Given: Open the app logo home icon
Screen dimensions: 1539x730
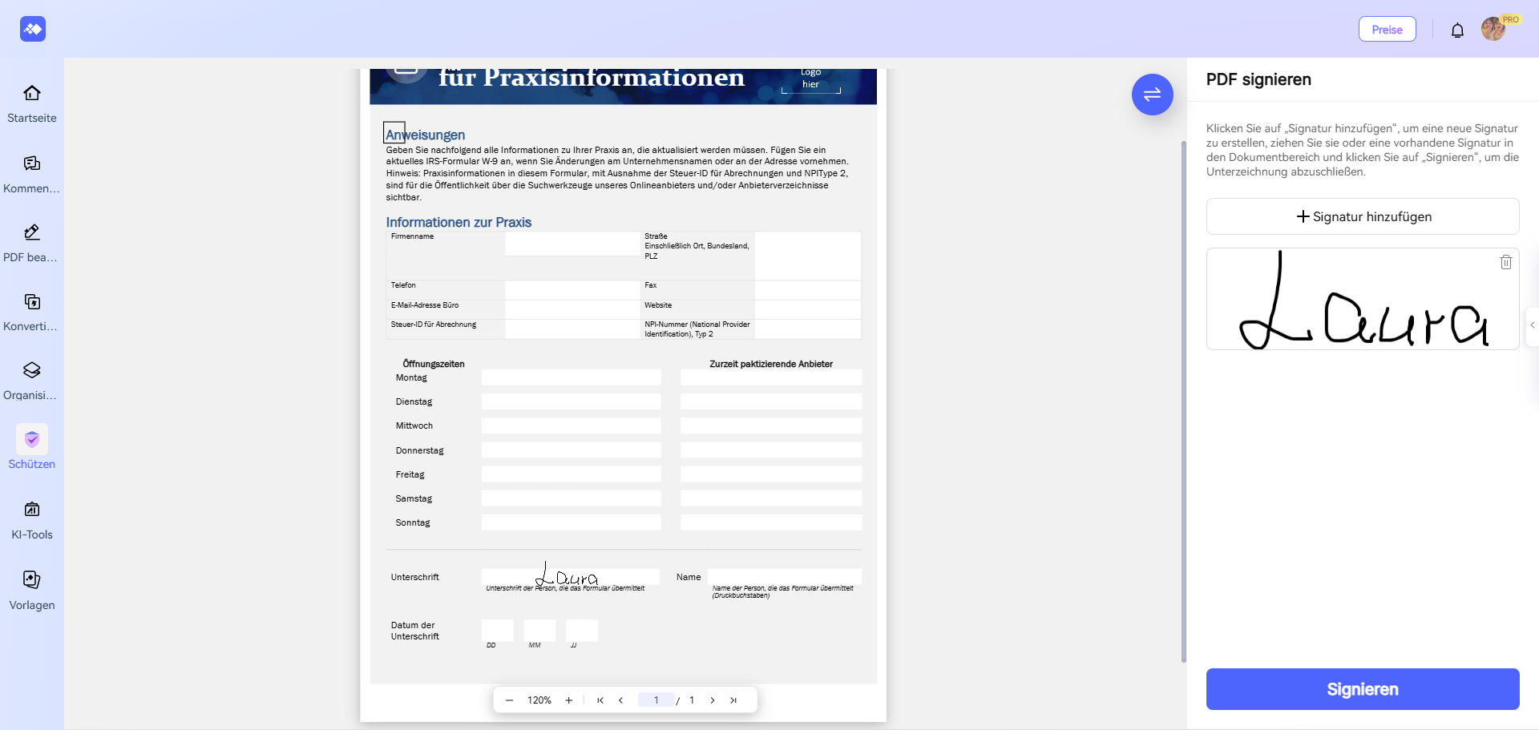Looking at the screenshot, I should (33, 29).
